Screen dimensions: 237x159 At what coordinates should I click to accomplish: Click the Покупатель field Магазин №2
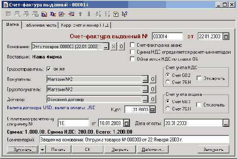click(x=94, y=79)
